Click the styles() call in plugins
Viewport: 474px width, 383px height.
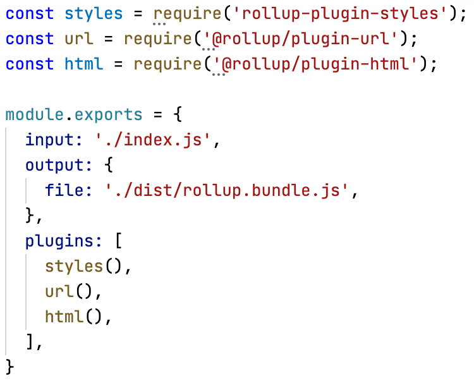[83, 267]
